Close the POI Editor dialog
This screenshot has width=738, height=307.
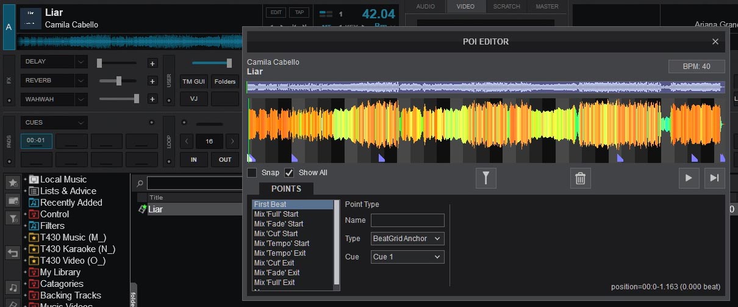tap(715, 42)
